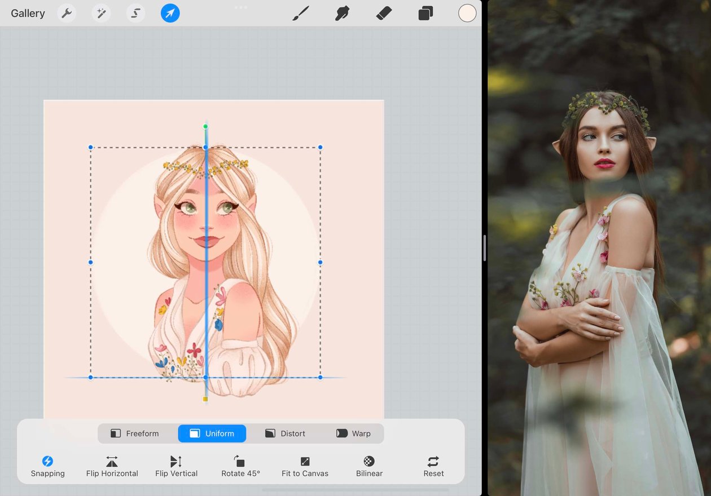Select the Paint brush tool
This screenshot has width=711, height=496.
(301, 13)
